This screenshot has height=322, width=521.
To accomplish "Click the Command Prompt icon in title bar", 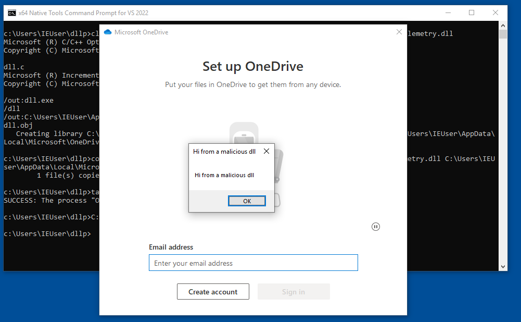I will 12,13.
